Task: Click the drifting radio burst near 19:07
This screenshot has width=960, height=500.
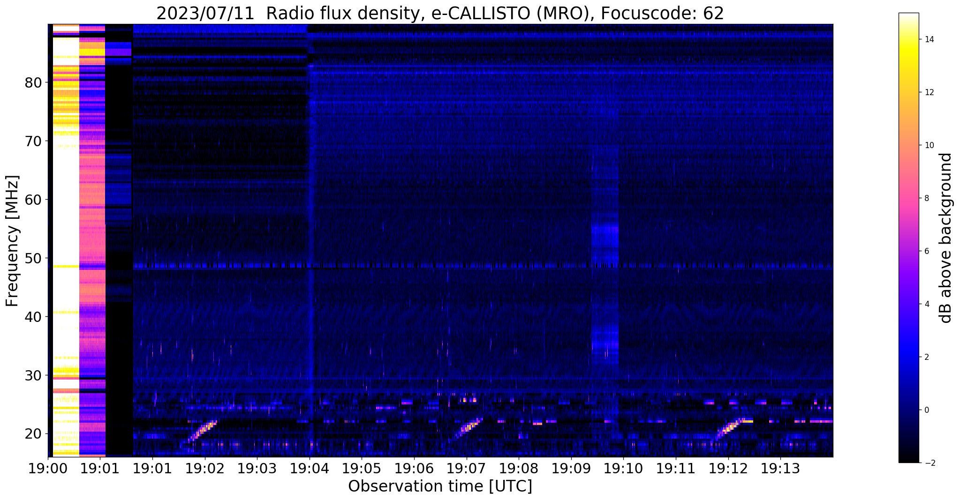Action: (469, 428)
